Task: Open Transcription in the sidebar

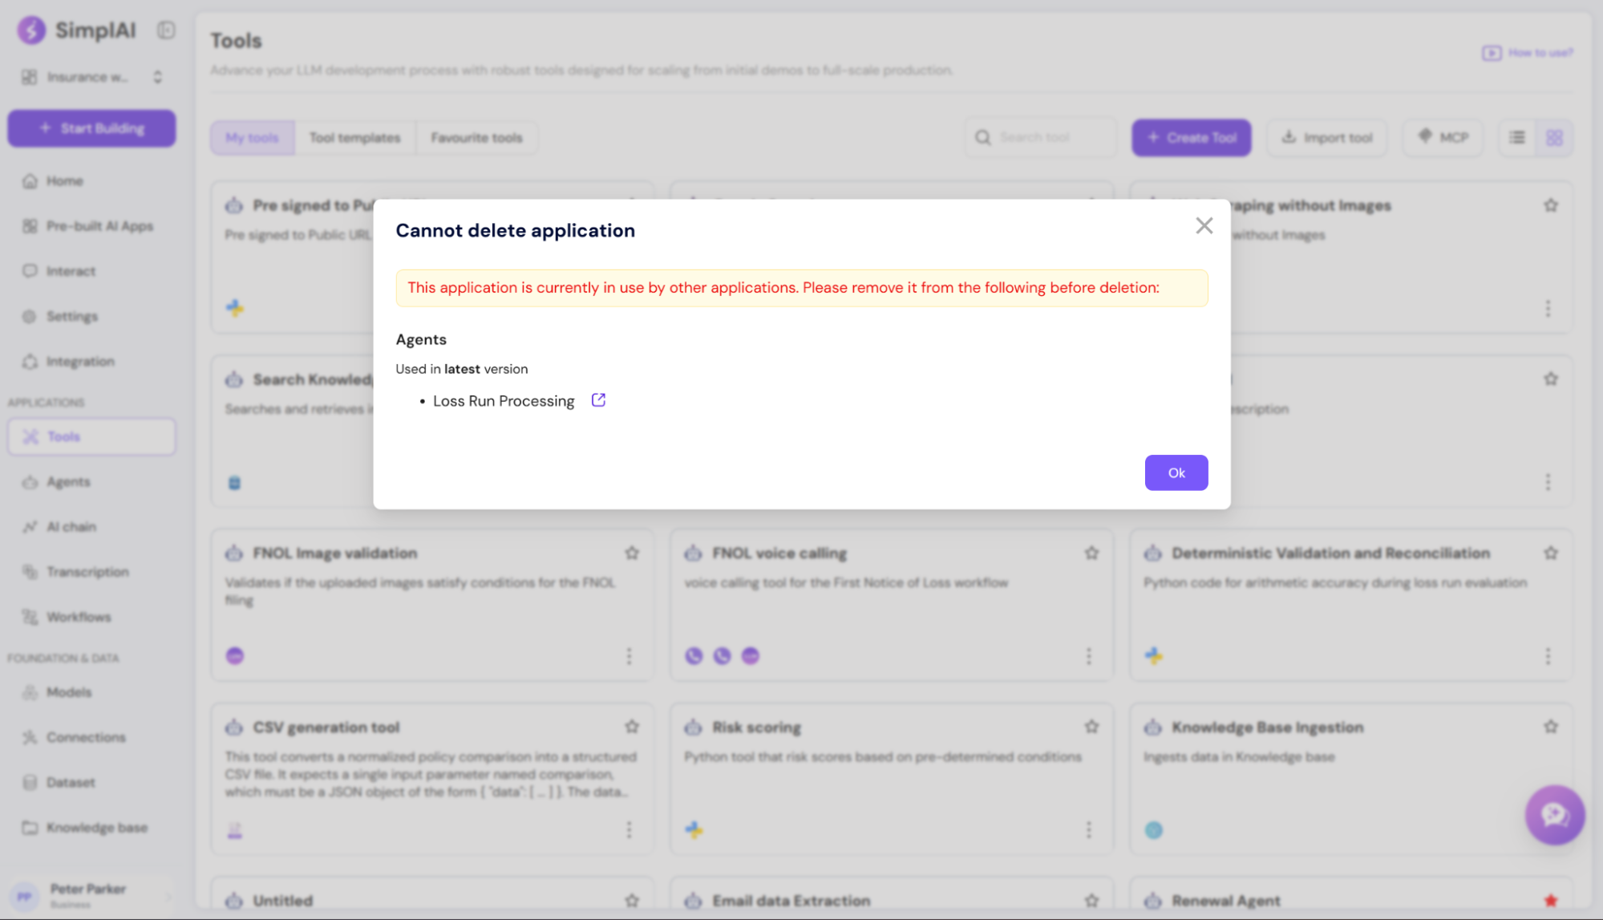Action: pyautogui.click(x=87, y=572)
